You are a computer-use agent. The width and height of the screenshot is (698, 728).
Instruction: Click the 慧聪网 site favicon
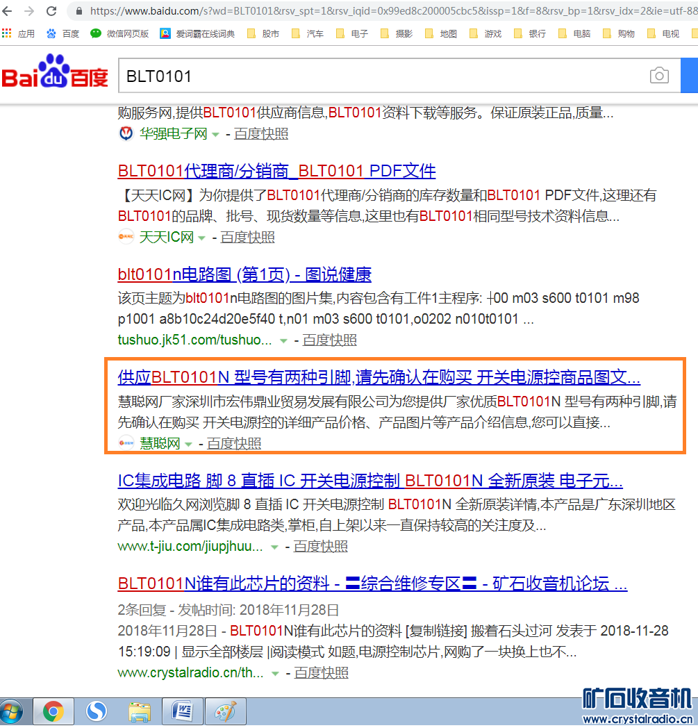126,443
